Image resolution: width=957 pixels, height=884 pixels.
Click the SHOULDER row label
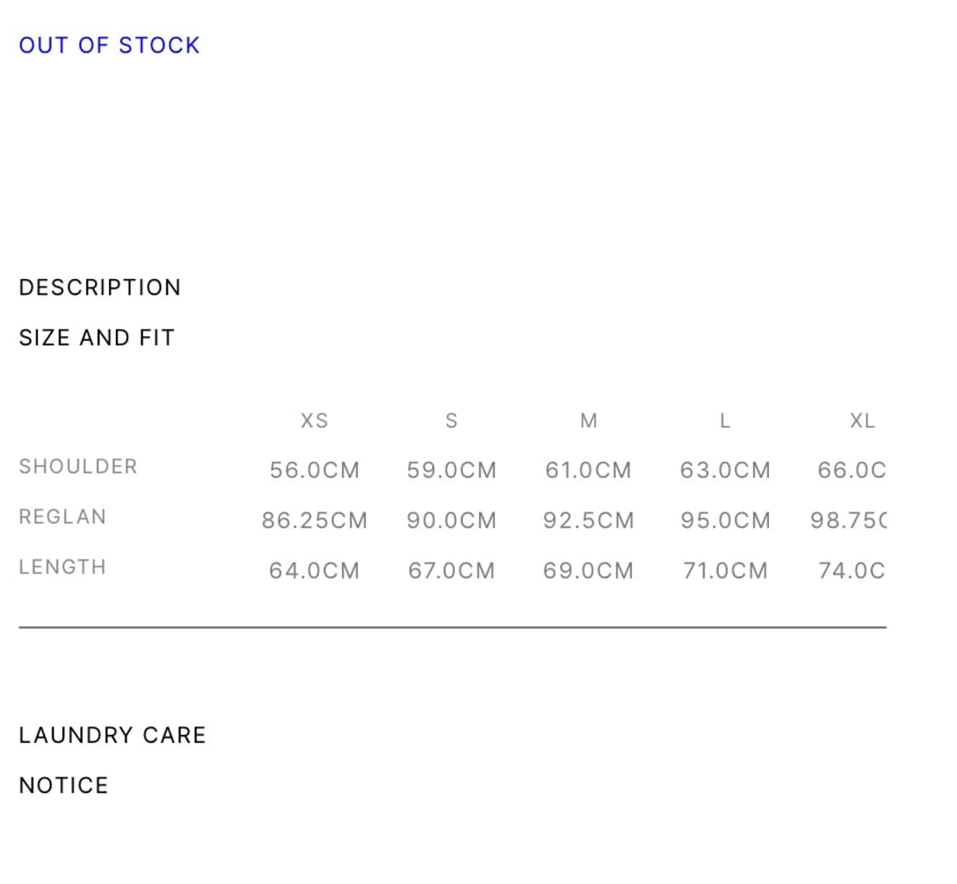tap(78, 466)
